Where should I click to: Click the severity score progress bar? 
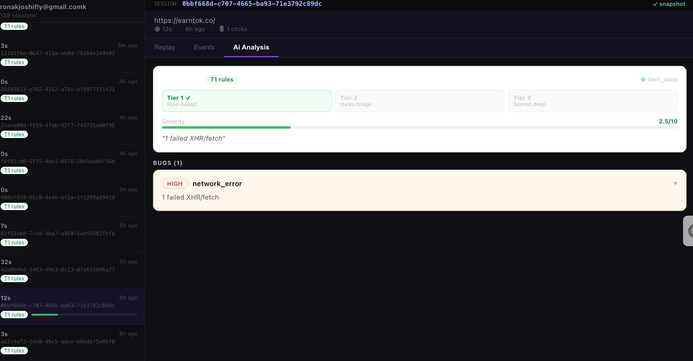[x=419, y=127]
